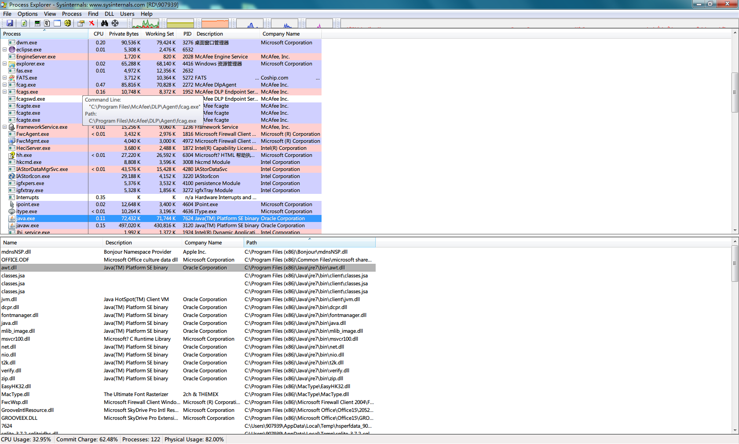The image size is (739, 444).
Task: Select the Interrupts row
Action: pos(161,197)
